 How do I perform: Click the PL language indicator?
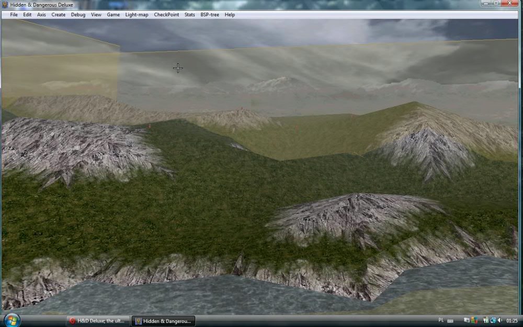point(441,320)
